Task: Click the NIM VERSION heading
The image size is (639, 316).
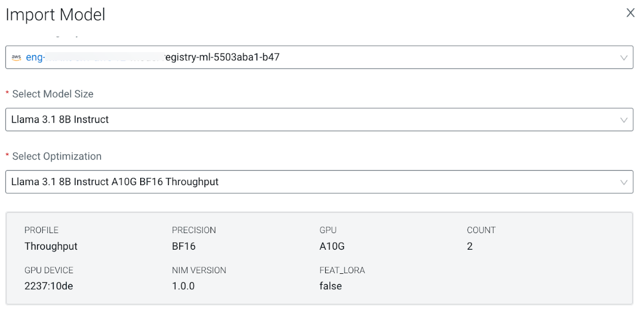Action: (199, 270)
